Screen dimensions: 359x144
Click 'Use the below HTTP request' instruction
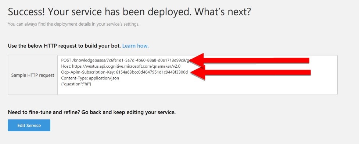click(64, 46)
